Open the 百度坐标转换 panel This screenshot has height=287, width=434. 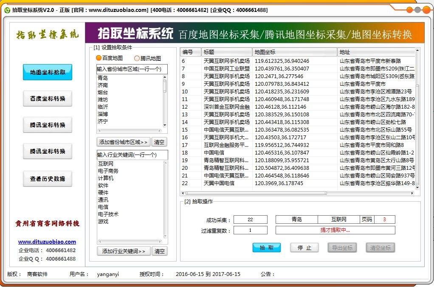(47, 98)
